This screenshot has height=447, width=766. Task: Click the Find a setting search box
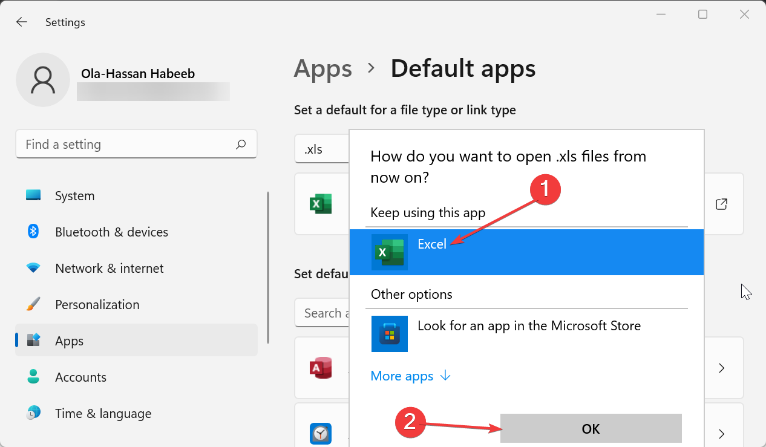136,144
